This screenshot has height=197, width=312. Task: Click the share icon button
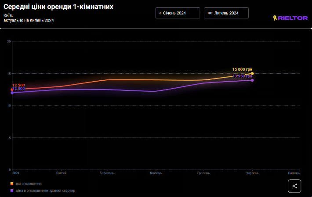tap(294, 186)
